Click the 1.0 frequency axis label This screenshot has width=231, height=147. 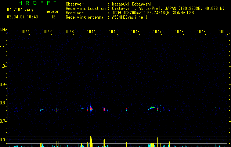(x=3, y=66)
